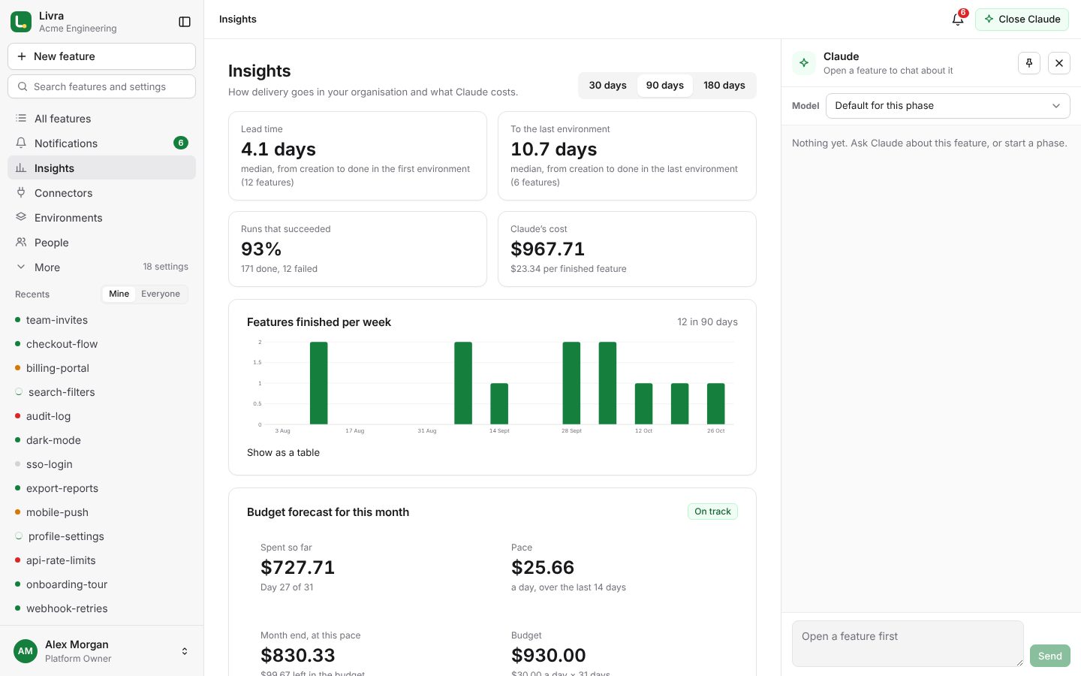Open the People page
1081x676 pixels.
[101, 243]
